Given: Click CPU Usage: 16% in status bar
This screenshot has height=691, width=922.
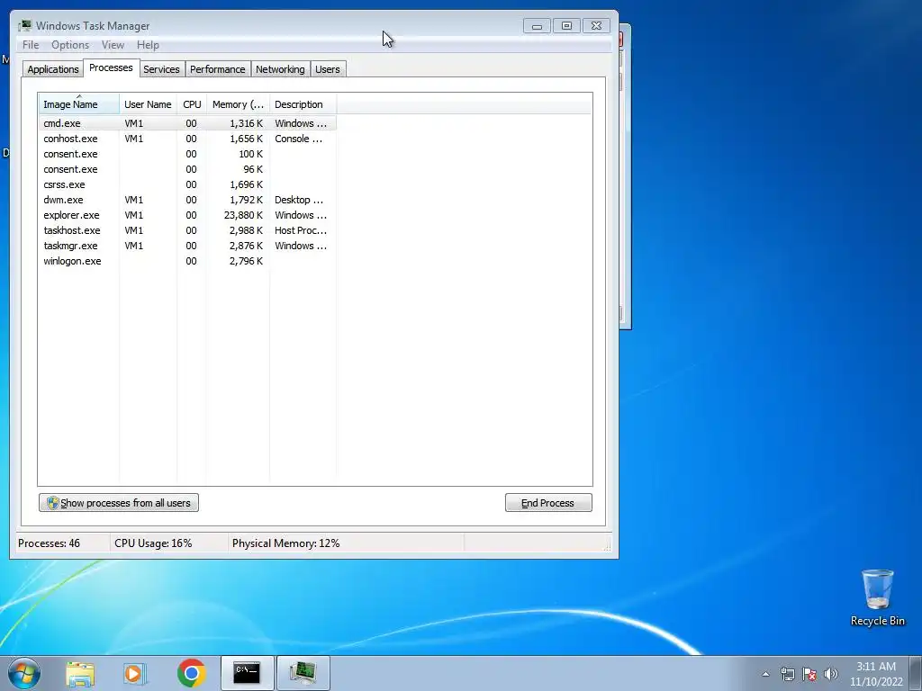Looking at the screenshot, I should point(153,543).
